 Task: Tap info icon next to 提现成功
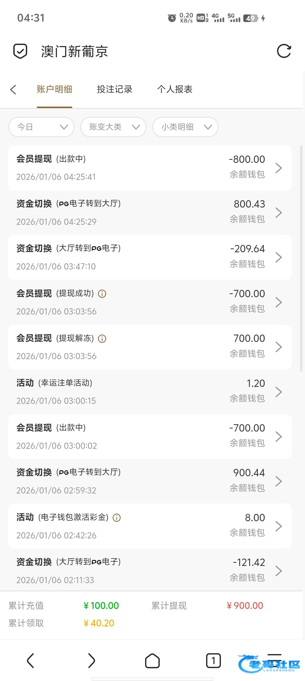pyautogui.click(x=102, y=294)
